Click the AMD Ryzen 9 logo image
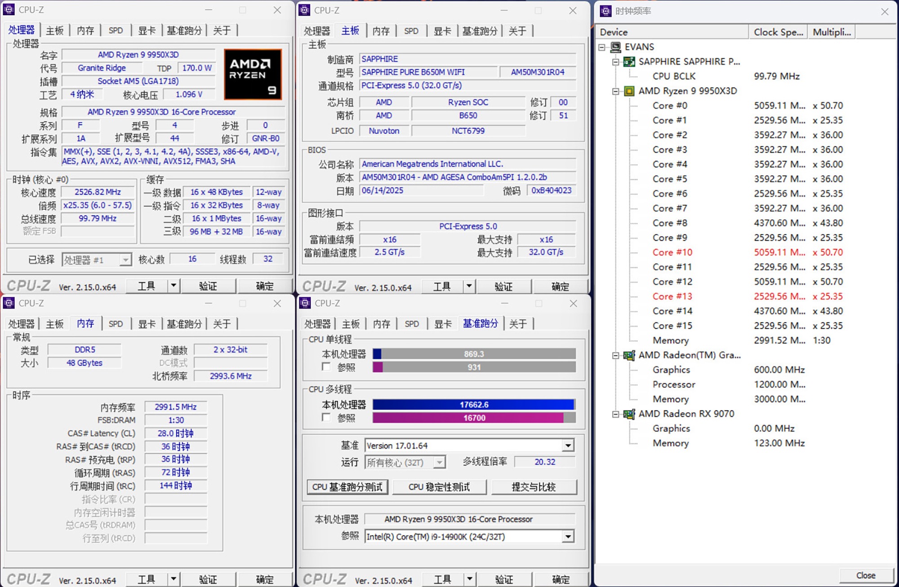Image resolution: width=899 pixels, height=587 pixels. pos(253,74)
